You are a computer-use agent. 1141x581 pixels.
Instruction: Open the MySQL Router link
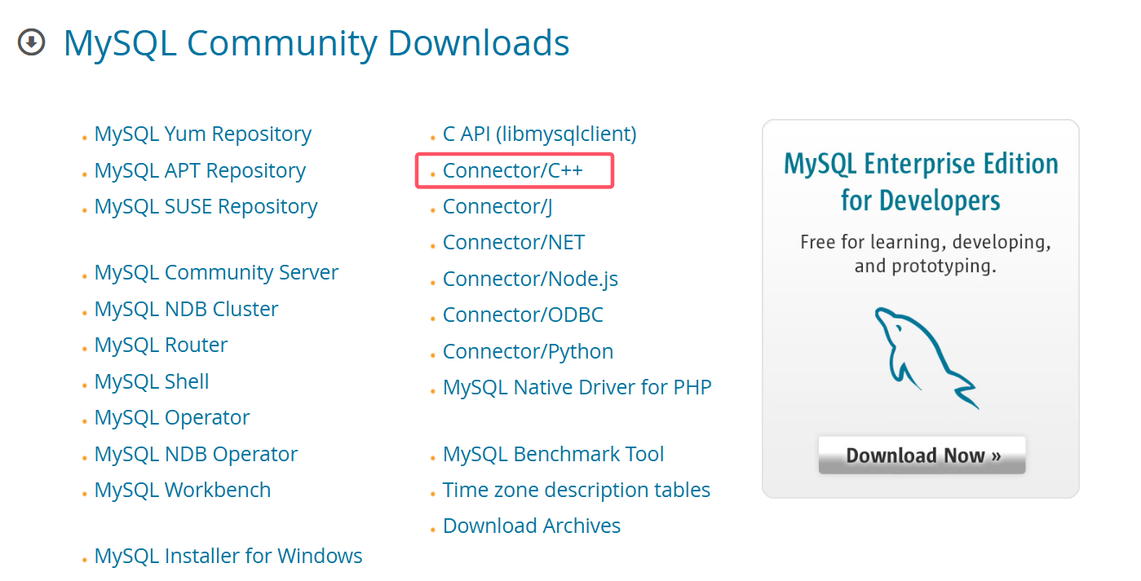click(161, 345)
